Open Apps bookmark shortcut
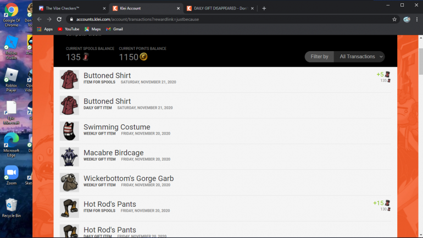Screen dimensions: 423x238 [x=45, y=29]
